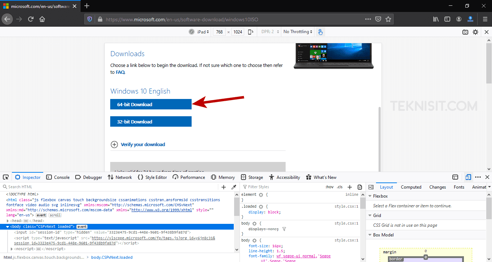492x262 pixels.
Task: Open the Computed sidebar tab
Action: (411, 187)
